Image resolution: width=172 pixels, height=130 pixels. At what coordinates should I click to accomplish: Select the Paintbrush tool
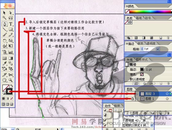pyautogui.click(x=5, y=35)
